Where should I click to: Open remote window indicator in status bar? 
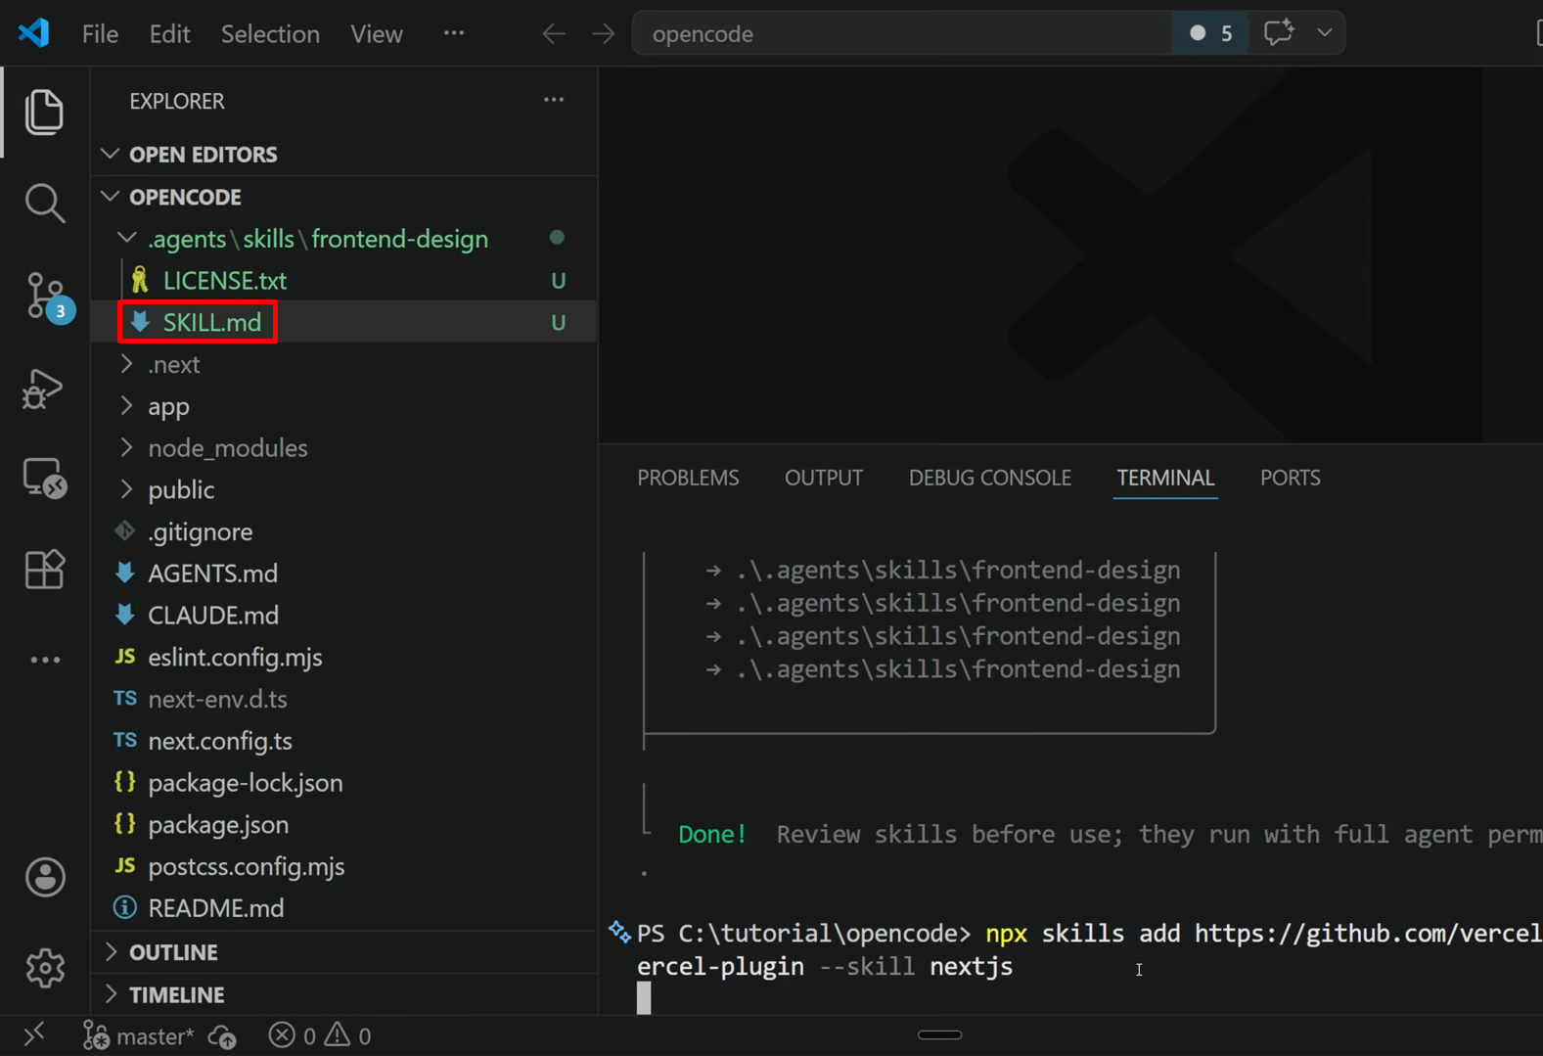click(34, 1034)
